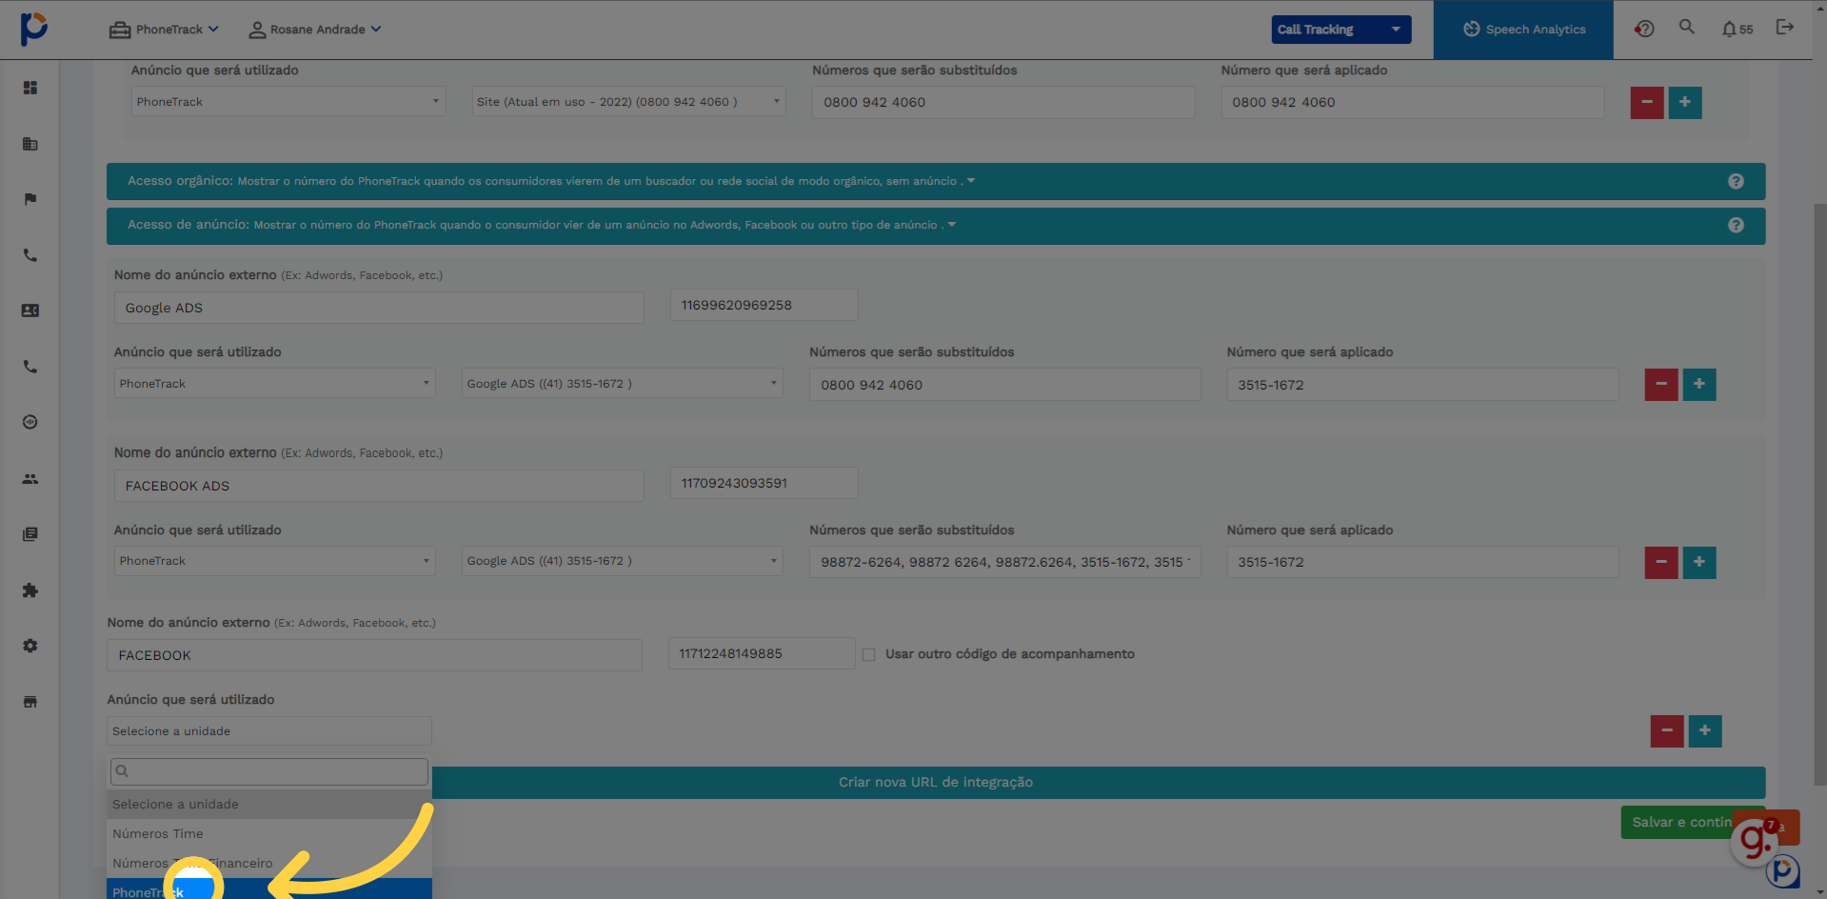Image resolution: width=1827 pixels, height=899 pixels.
Task: Open the notifications bell showing 55
Action: click(x=1738, y=30)
